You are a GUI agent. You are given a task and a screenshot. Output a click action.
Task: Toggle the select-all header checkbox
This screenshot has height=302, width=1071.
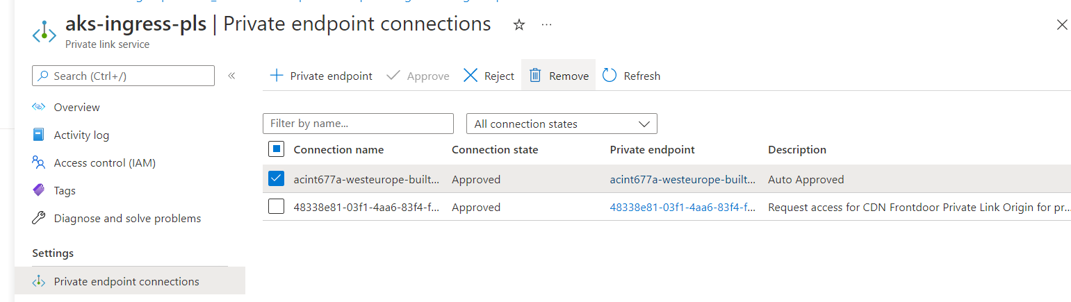pyautogui.click(x=276, y=149)
